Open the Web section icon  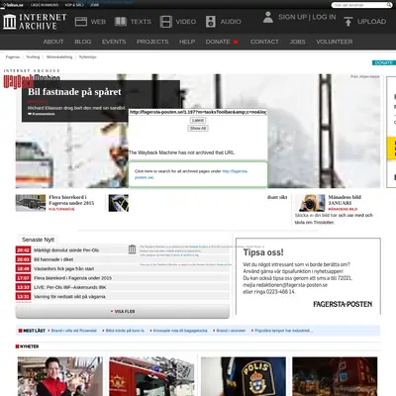coord(81,22)
